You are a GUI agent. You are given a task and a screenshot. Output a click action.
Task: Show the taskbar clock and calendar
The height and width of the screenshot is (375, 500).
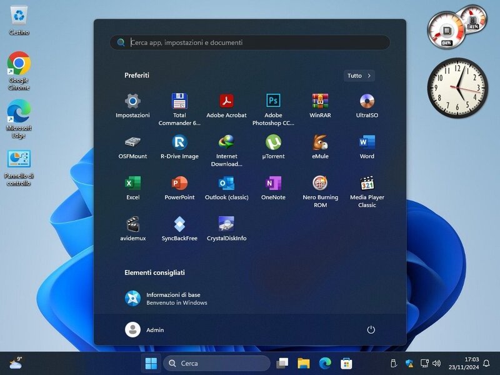pos(471,363)
